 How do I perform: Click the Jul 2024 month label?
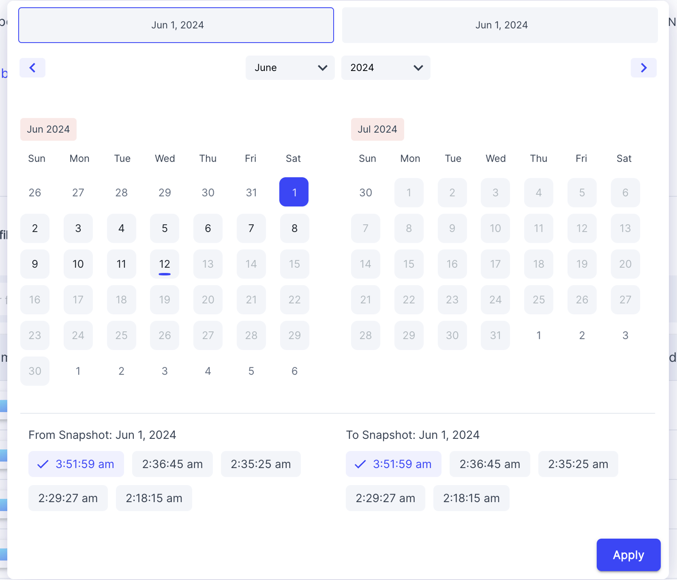377,129
